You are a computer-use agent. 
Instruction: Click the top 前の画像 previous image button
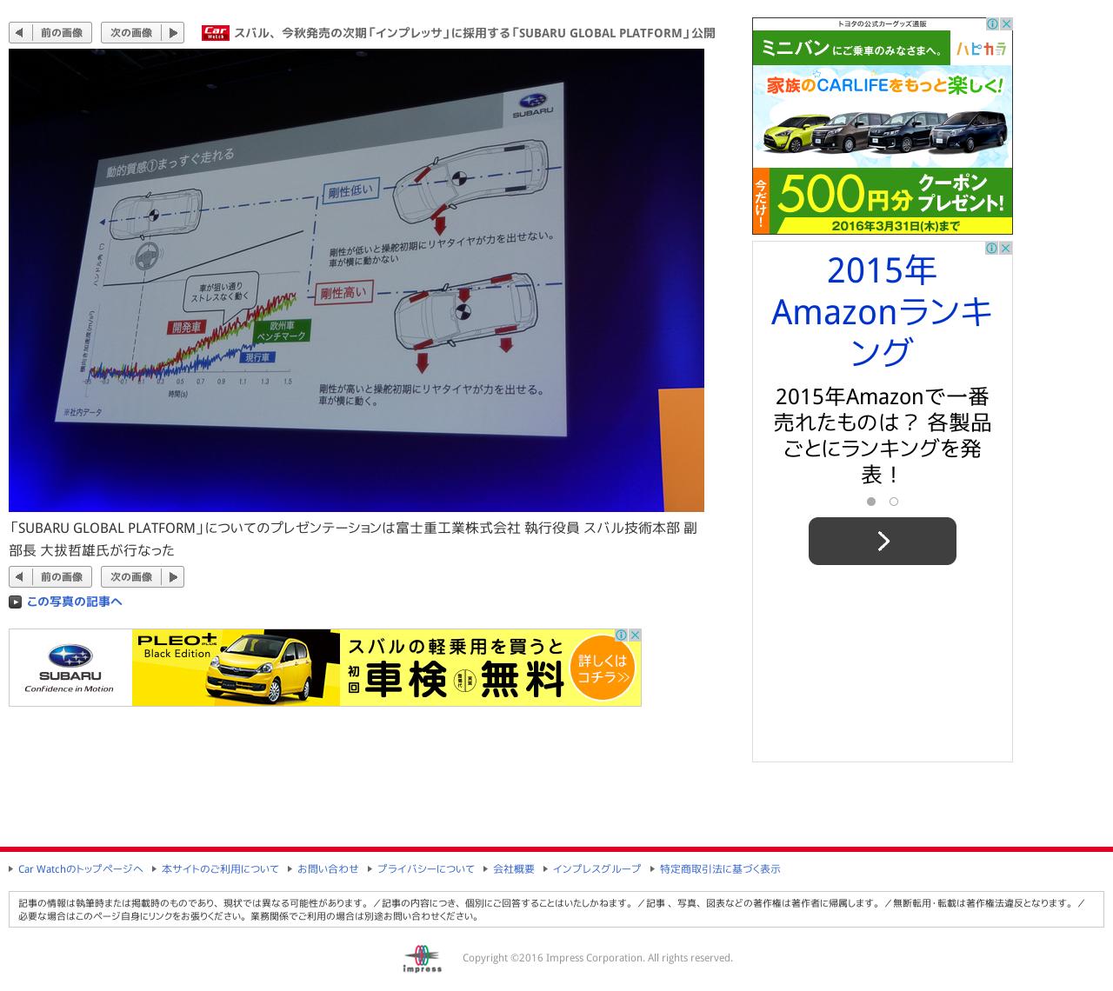point(50,33)
